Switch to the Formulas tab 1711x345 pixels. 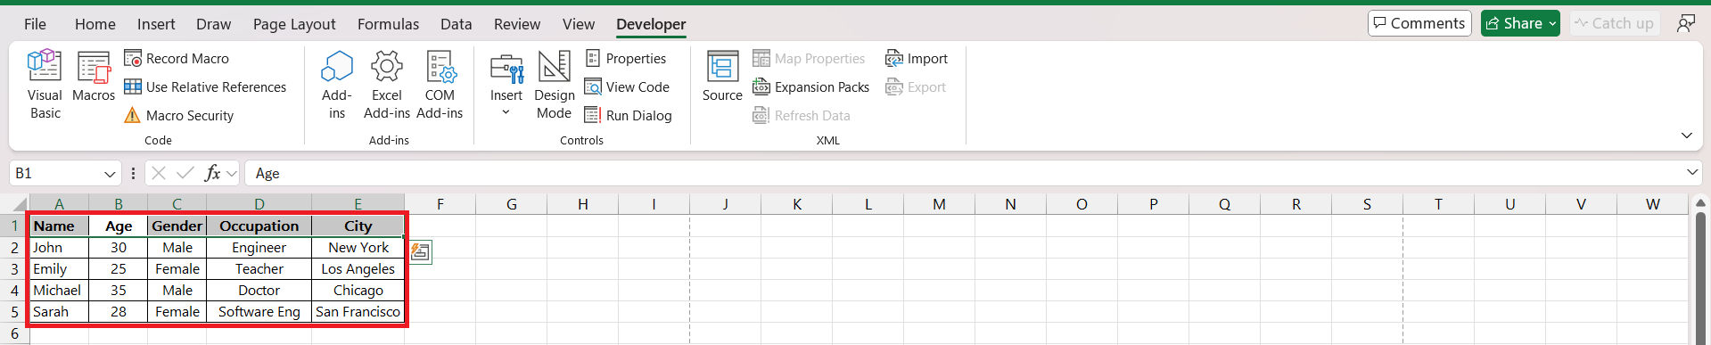click(x=388, y=24)
